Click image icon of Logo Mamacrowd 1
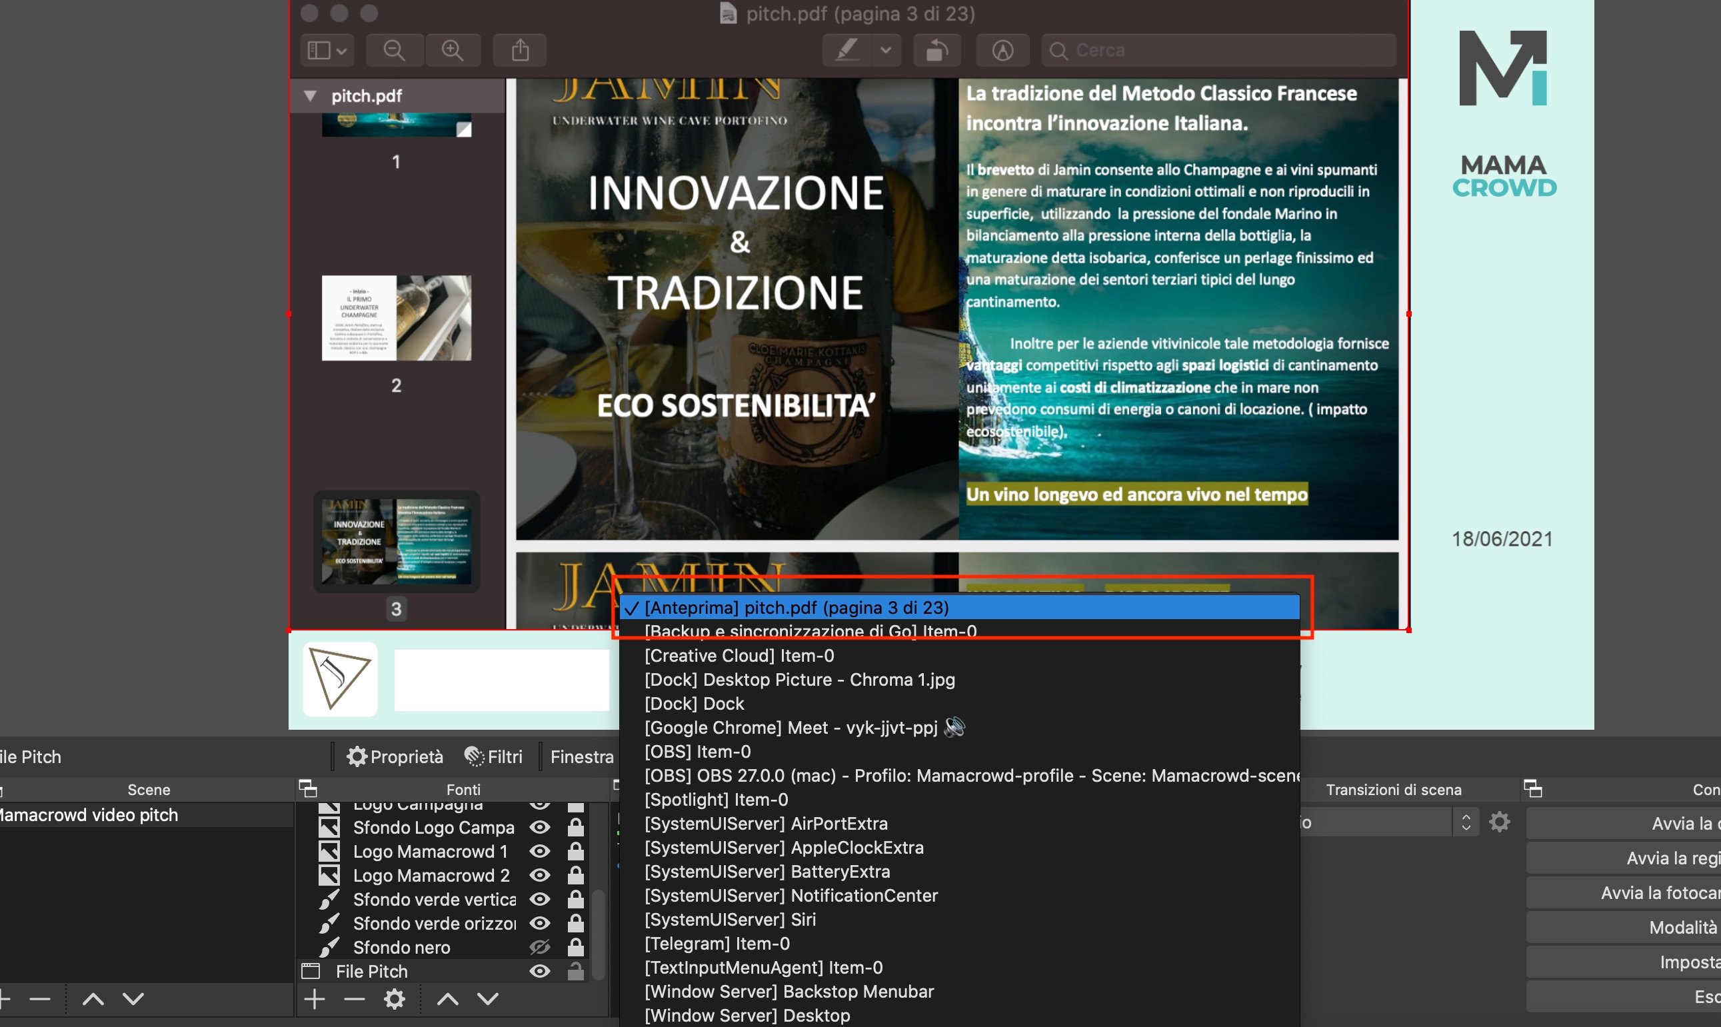This screenshot has width=1721, height=1027. pyautogui.click(x=329, y=851)
